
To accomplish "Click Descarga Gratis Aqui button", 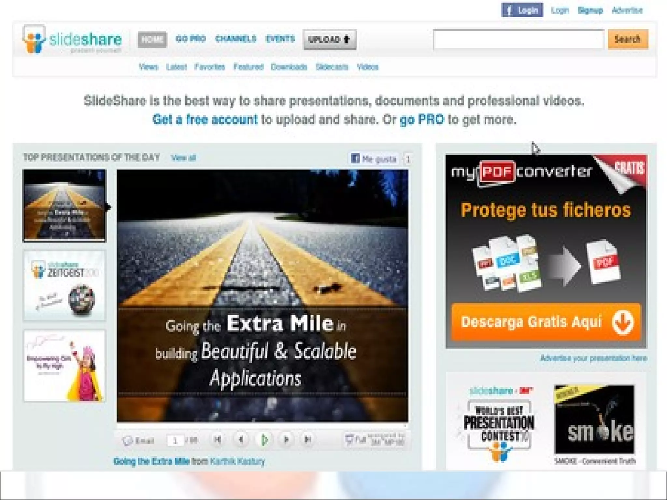I will (x=546, y=322).
